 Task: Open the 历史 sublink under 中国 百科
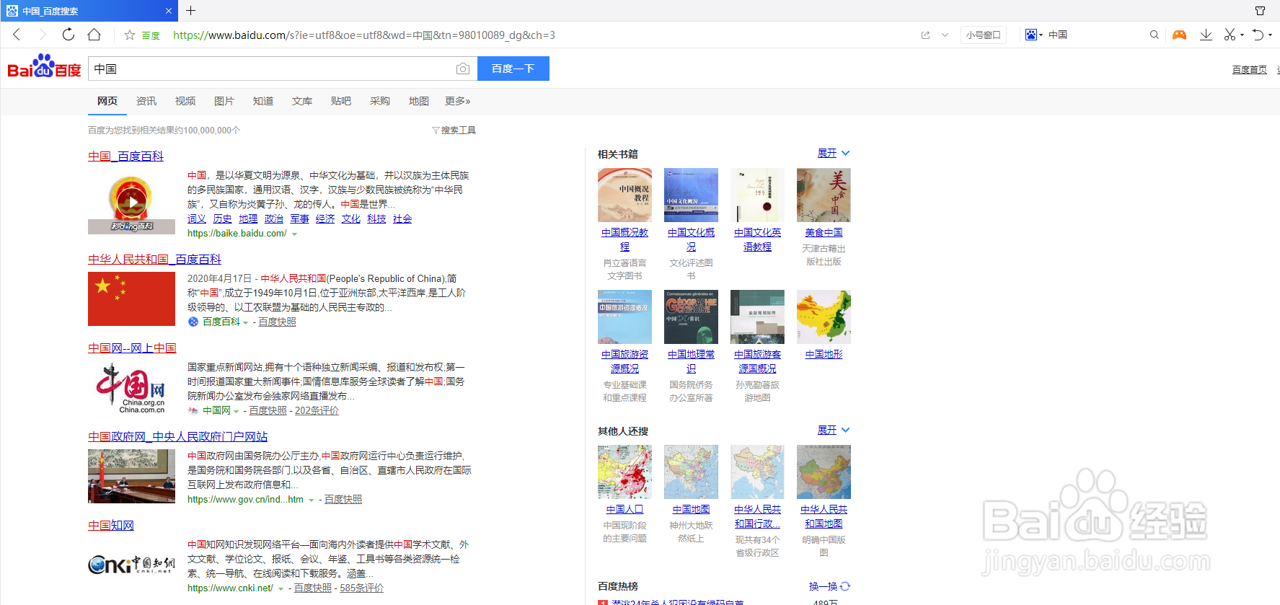[222, 219]
